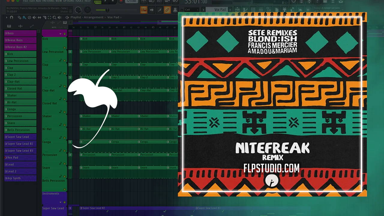This screenshot has width=384, height=216.
Task: Click the right-arrow icon beside the keyboard icon
Action: [x=152, y=10]
